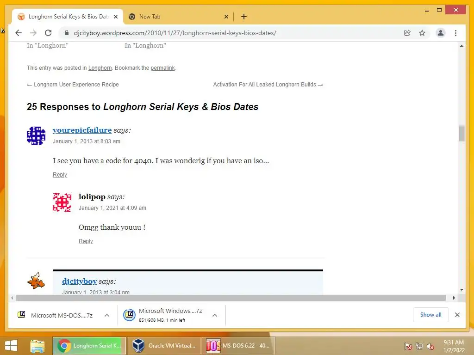The width and height of the screenshot is (474, 355).
Task: Open djcityboy's profile link
Action: 80,282
